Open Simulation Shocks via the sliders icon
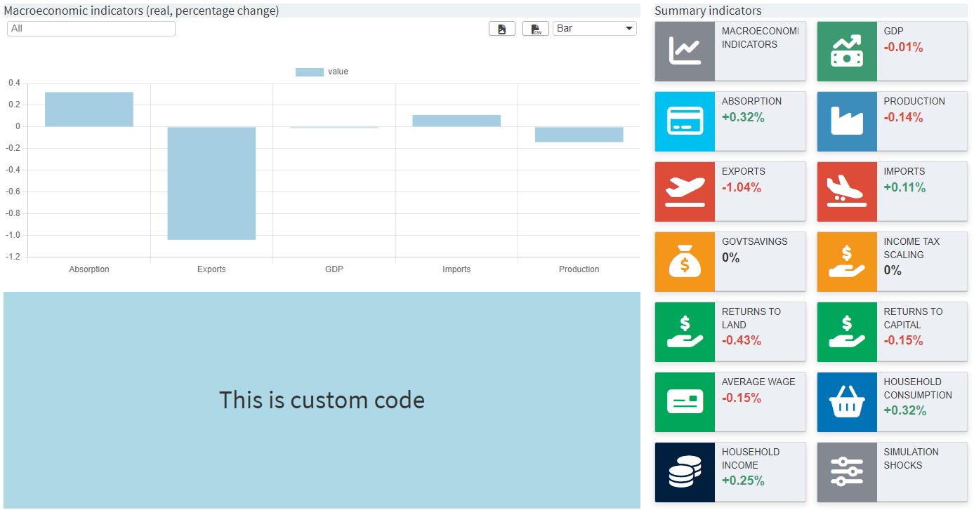 tap(846, 472)
